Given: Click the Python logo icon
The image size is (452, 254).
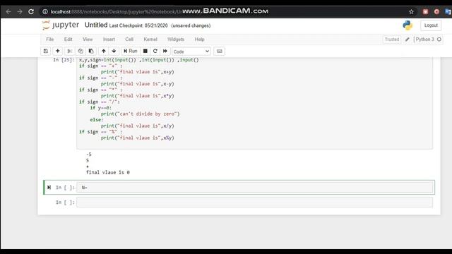Looking at the screenshot, I should [x=408, y=25].
